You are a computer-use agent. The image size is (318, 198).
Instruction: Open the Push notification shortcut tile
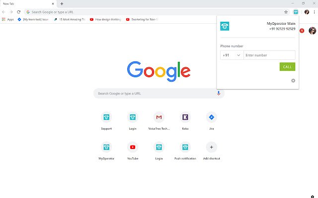point(185,150)
